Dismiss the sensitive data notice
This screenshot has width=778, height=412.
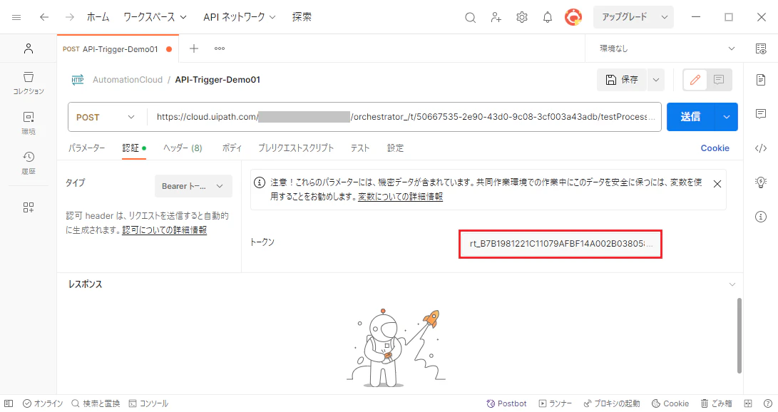(x=717, y=184)
